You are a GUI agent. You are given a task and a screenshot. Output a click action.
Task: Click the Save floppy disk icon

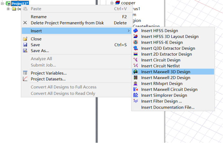(25, 45)
